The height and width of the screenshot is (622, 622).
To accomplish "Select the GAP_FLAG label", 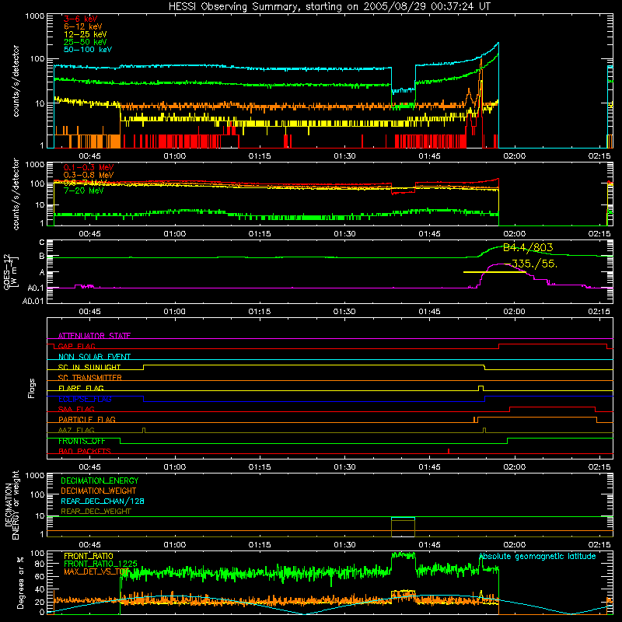I will tap(76, 346).
